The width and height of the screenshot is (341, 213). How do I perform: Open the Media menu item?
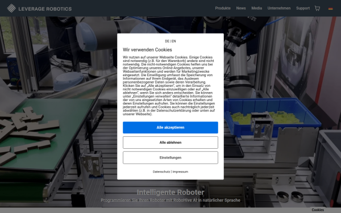click(257, 9)
